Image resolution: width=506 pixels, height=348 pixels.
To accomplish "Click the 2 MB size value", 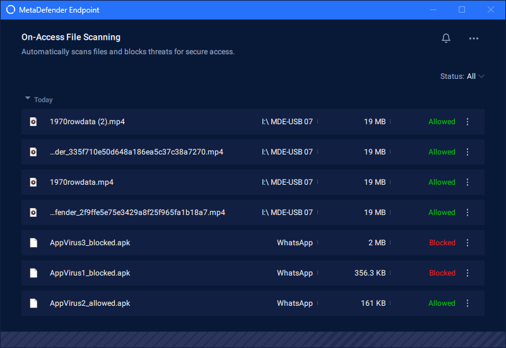I will (377, 243).
